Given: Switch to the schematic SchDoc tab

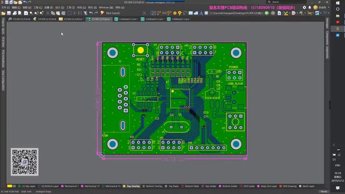Looking at the screenshot, I should click(72, 19).
